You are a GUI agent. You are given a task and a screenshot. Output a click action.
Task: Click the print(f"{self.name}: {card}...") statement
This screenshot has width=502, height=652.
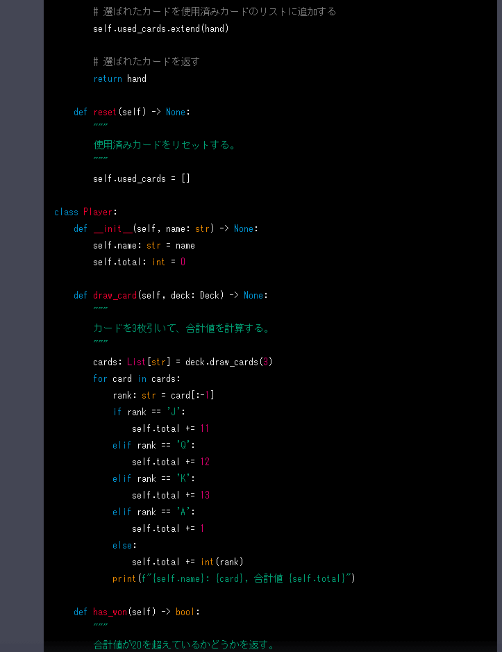(234, 578)
